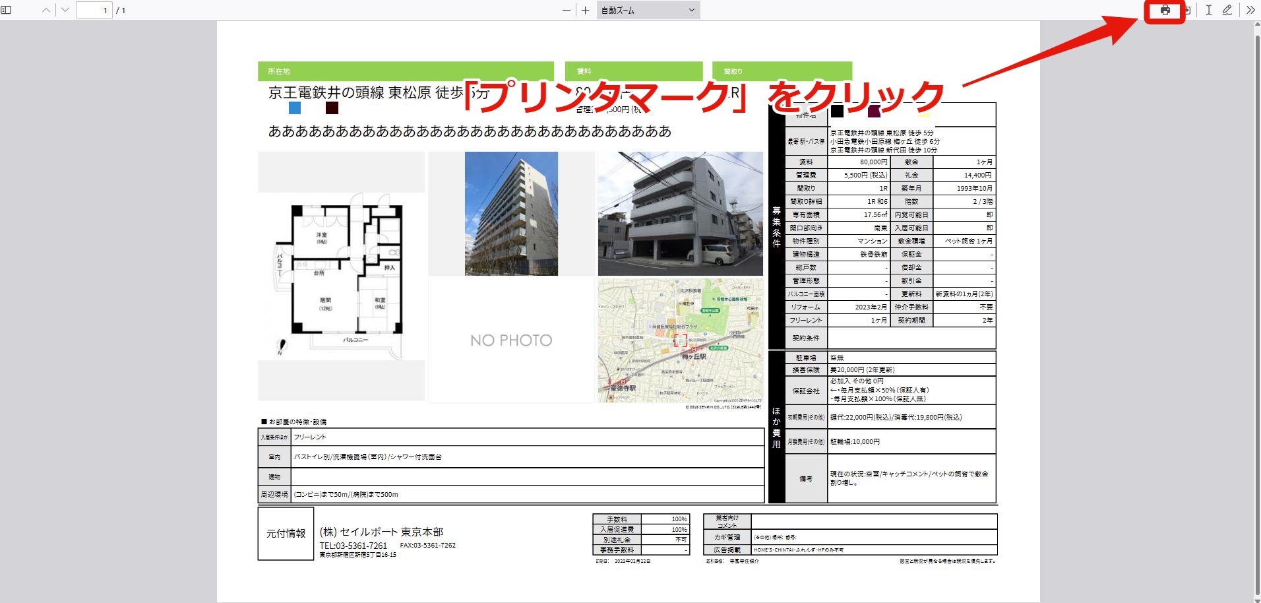Click the 1993年10月 build date cell
This screenshot has height=603, width=1261.
click(964, 188)
